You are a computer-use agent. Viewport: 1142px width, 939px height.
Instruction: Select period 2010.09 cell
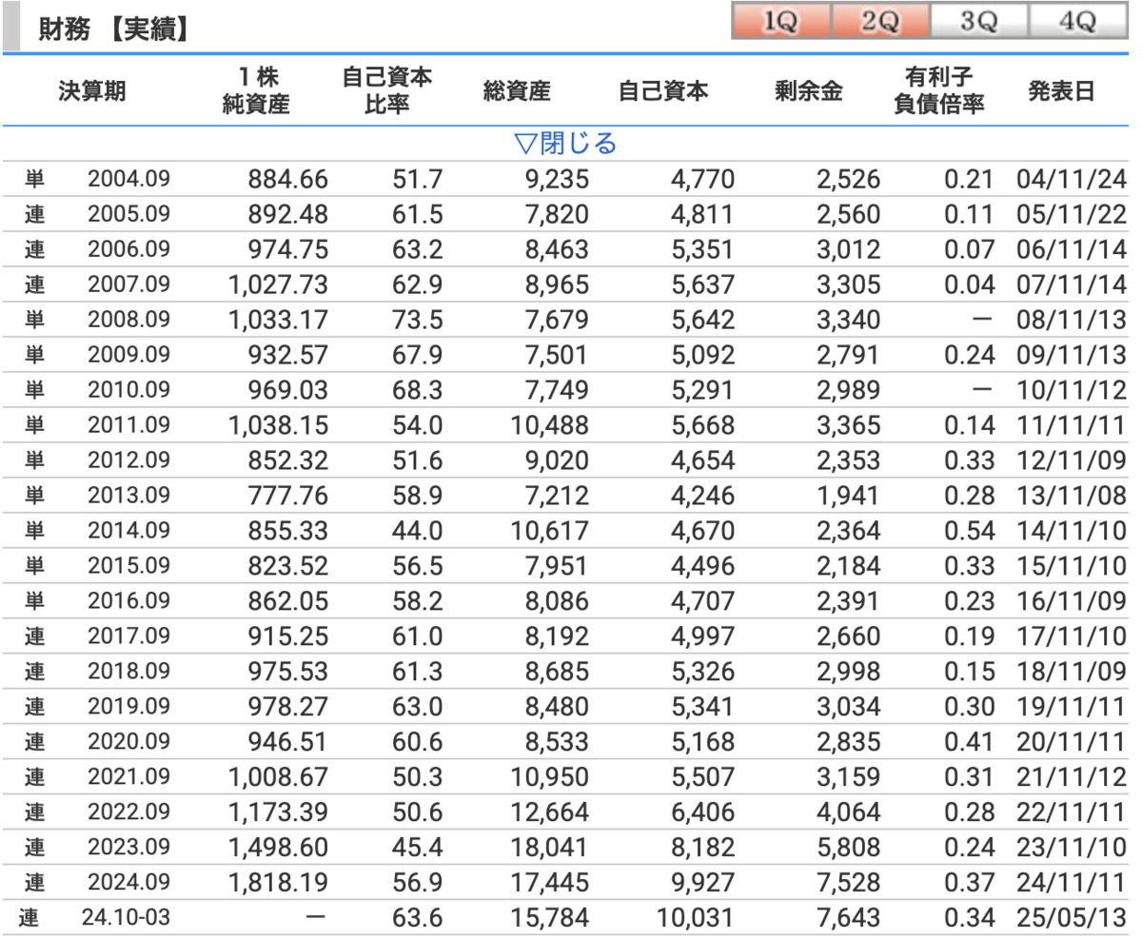point(128,390)
